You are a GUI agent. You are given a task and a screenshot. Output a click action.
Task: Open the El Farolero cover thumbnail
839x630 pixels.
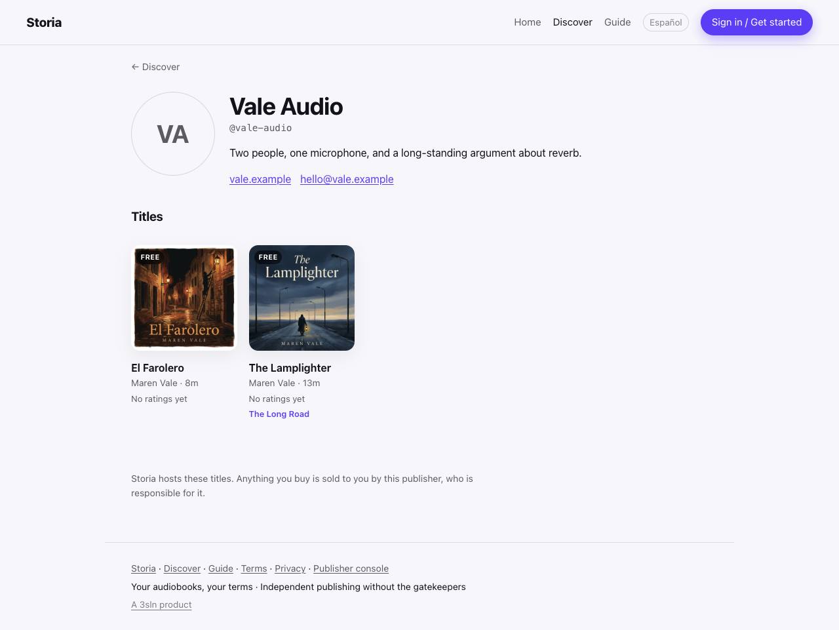[184, 298]
